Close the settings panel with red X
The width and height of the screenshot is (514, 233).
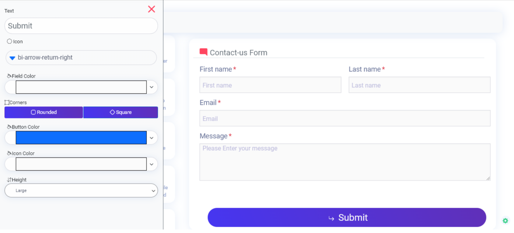152,9
